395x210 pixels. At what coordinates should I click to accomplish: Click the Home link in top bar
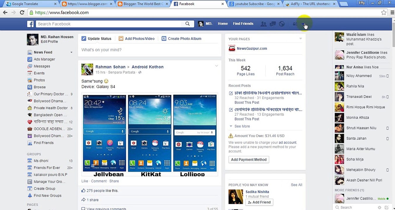coord(223,24)
